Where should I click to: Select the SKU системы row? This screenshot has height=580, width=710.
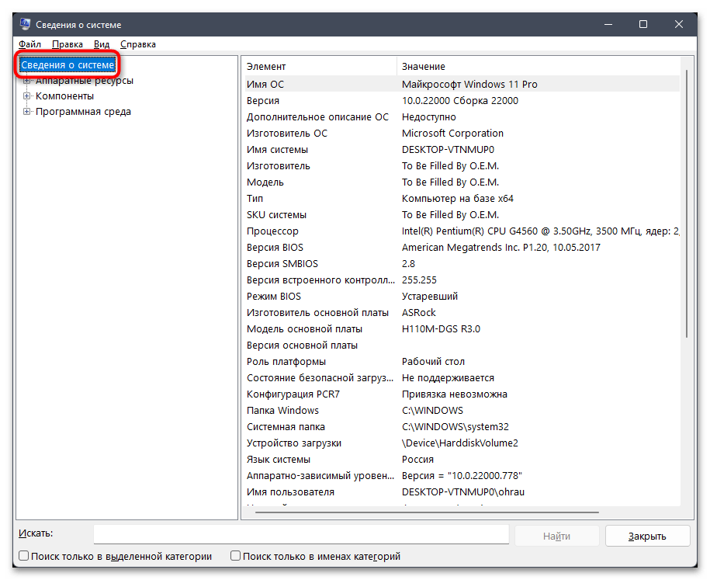[x=461, y=215]
